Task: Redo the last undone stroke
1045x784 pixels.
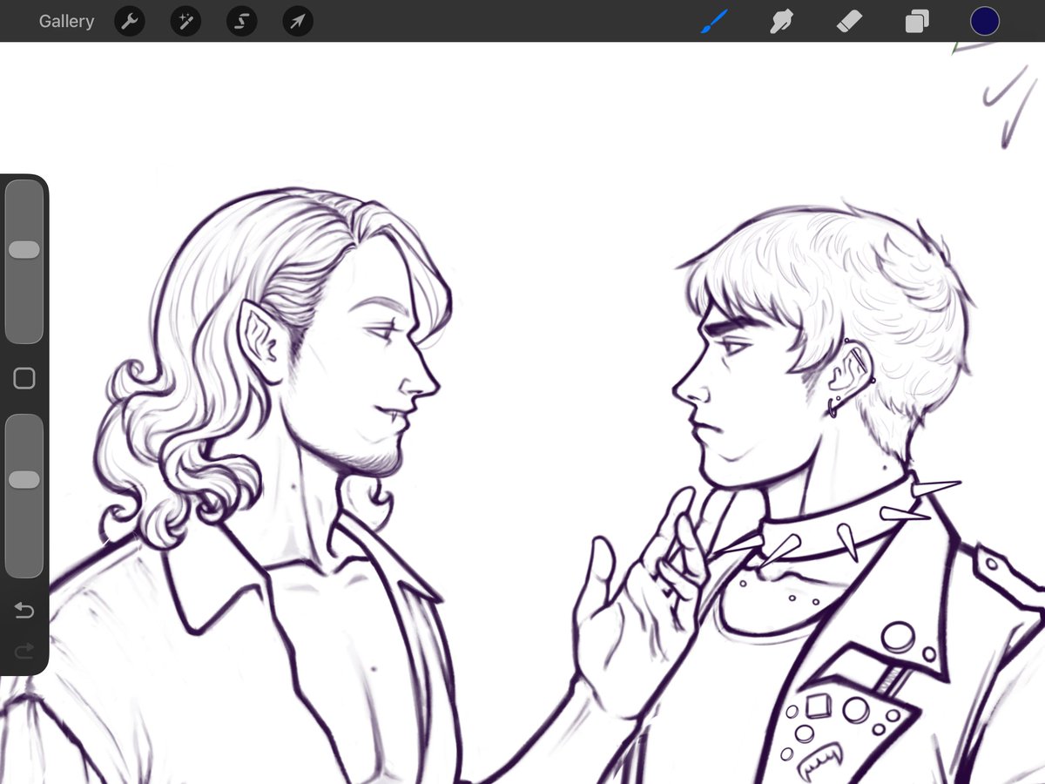Action: 24,650
